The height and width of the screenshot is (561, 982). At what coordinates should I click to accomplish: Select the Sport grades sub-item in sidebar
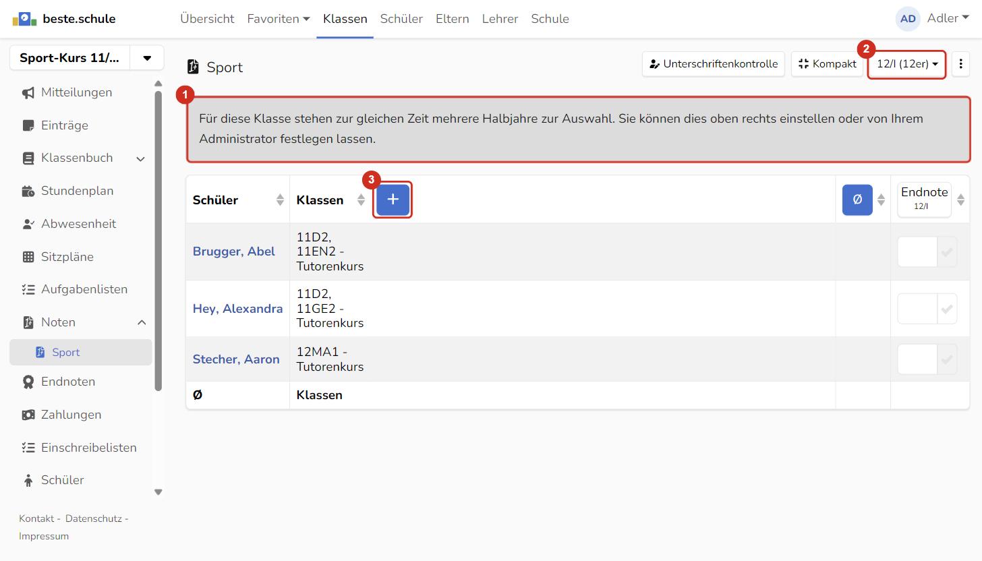(81, 353)
